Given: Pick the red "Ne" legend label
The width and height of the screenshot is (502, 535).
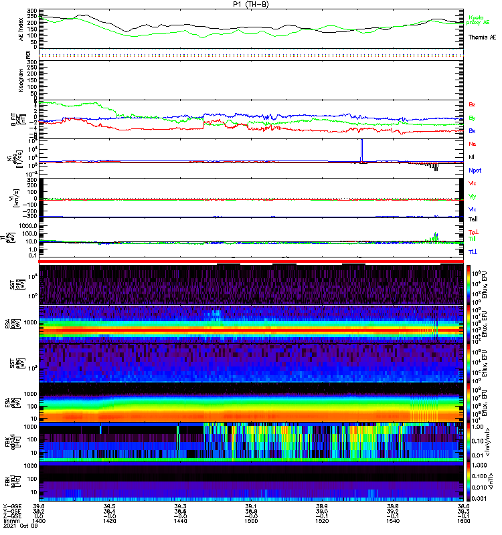Looking at the screenshot, I should pyautogui.click(x=473, y=144).
